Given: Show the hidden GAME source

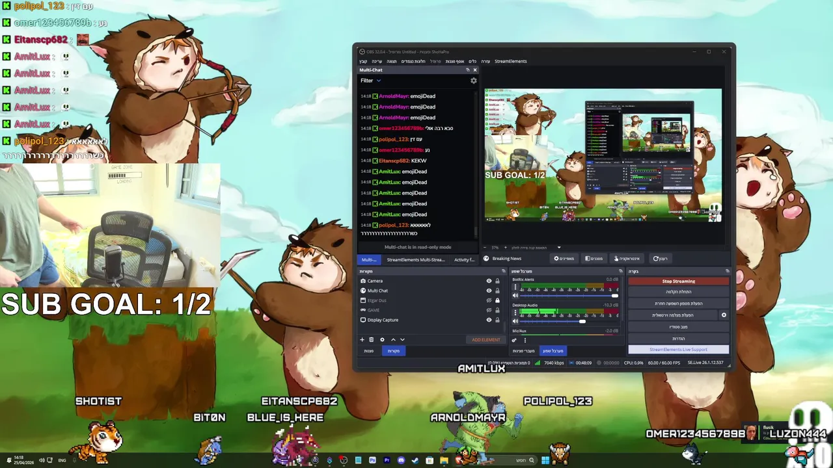Looking at the screenshot, I should click(489, 310).
